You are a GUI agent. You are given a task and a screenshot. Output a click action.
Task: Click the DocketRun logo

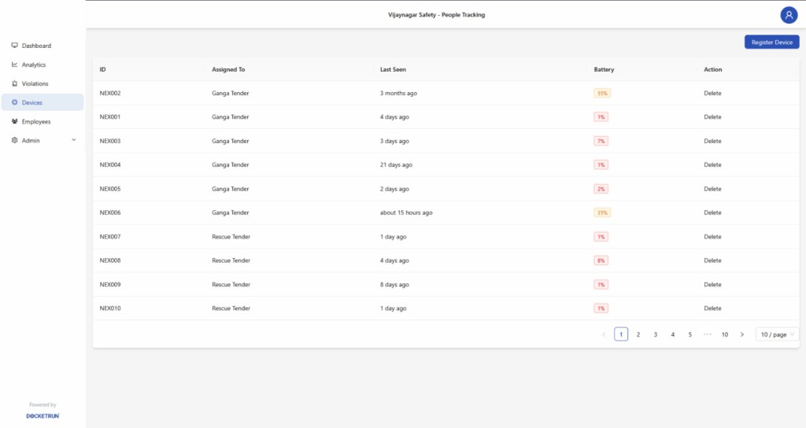[x=43, y=415]
